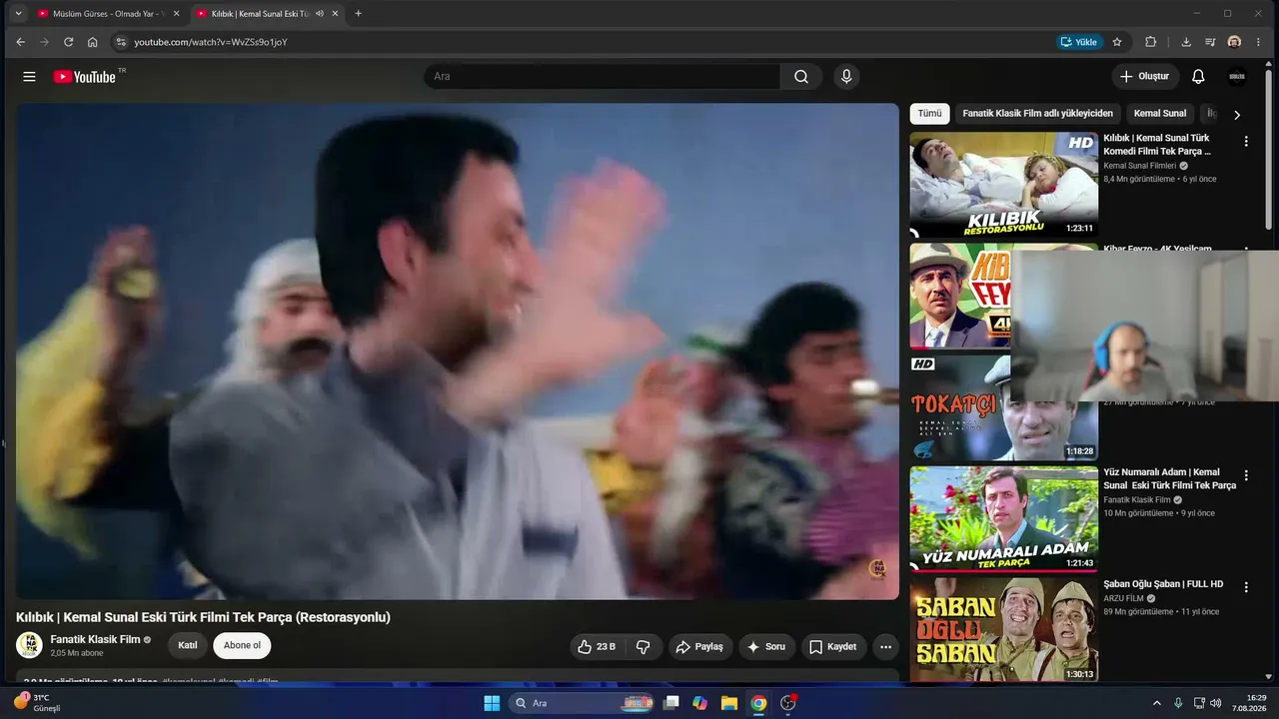Open the weather widget showing 31°C
Viewport: 1279px width, 719px height.
click(x=38, y=703)
